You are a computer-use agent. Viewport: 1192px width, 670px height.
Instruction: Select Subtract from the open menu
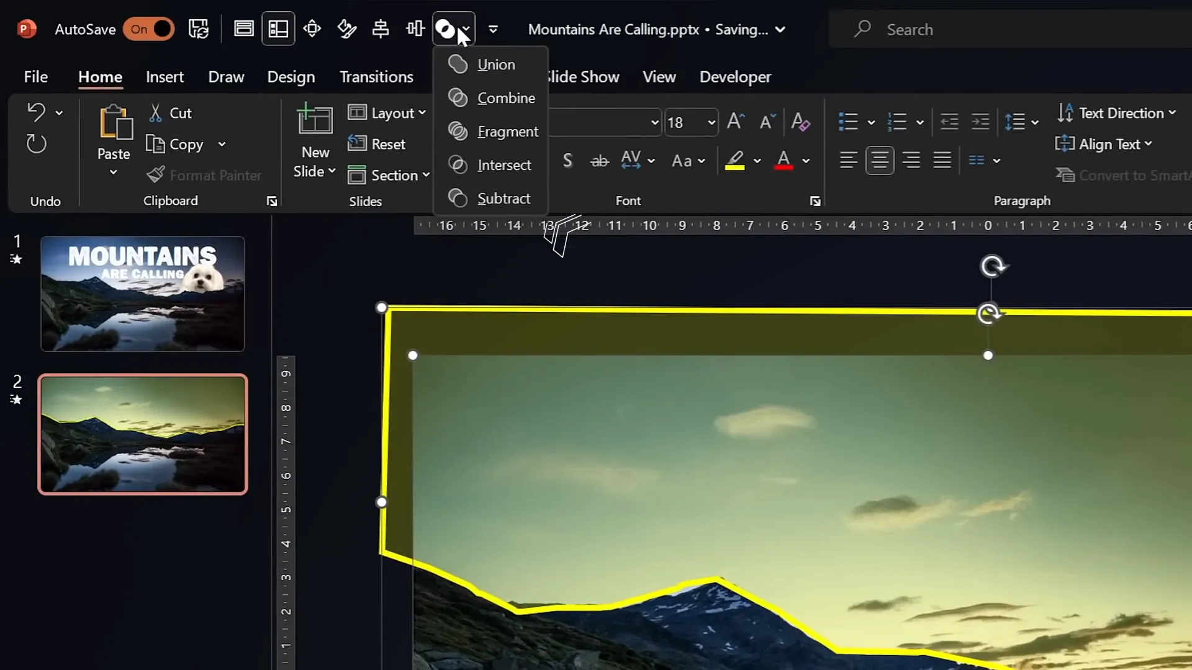click(504, 198)
